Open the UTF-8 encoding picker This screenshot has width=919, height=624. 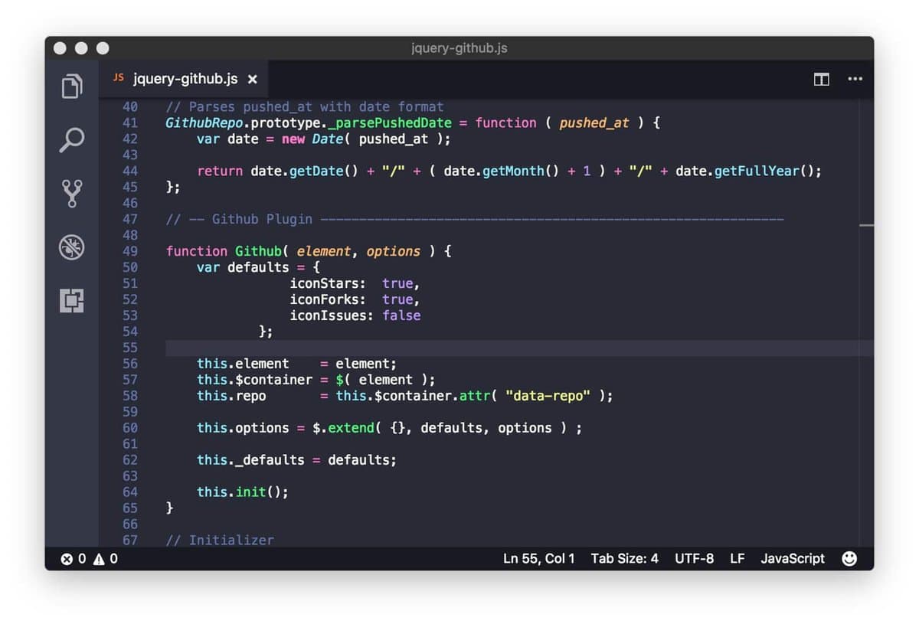click(694, 559)
